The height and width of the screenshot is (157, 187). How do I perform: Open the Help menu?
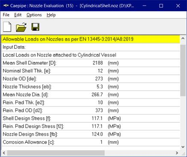pyautogui.click(x=51, y=15)
